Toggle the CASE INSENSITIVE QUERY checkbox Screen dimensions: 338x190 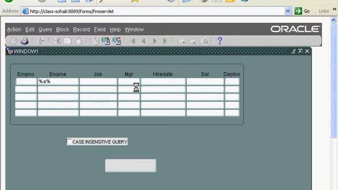coord(69,141)
